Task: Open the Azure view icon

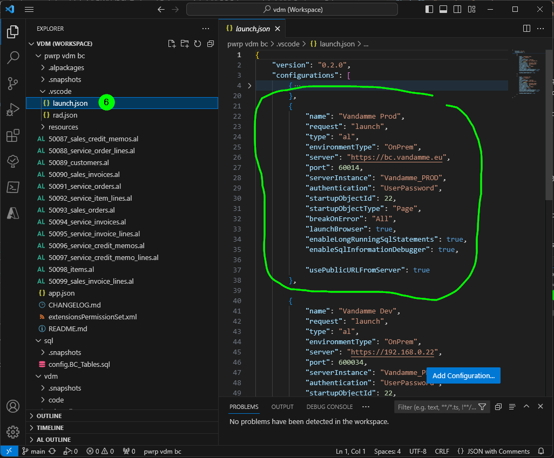Action: [13, 213]
